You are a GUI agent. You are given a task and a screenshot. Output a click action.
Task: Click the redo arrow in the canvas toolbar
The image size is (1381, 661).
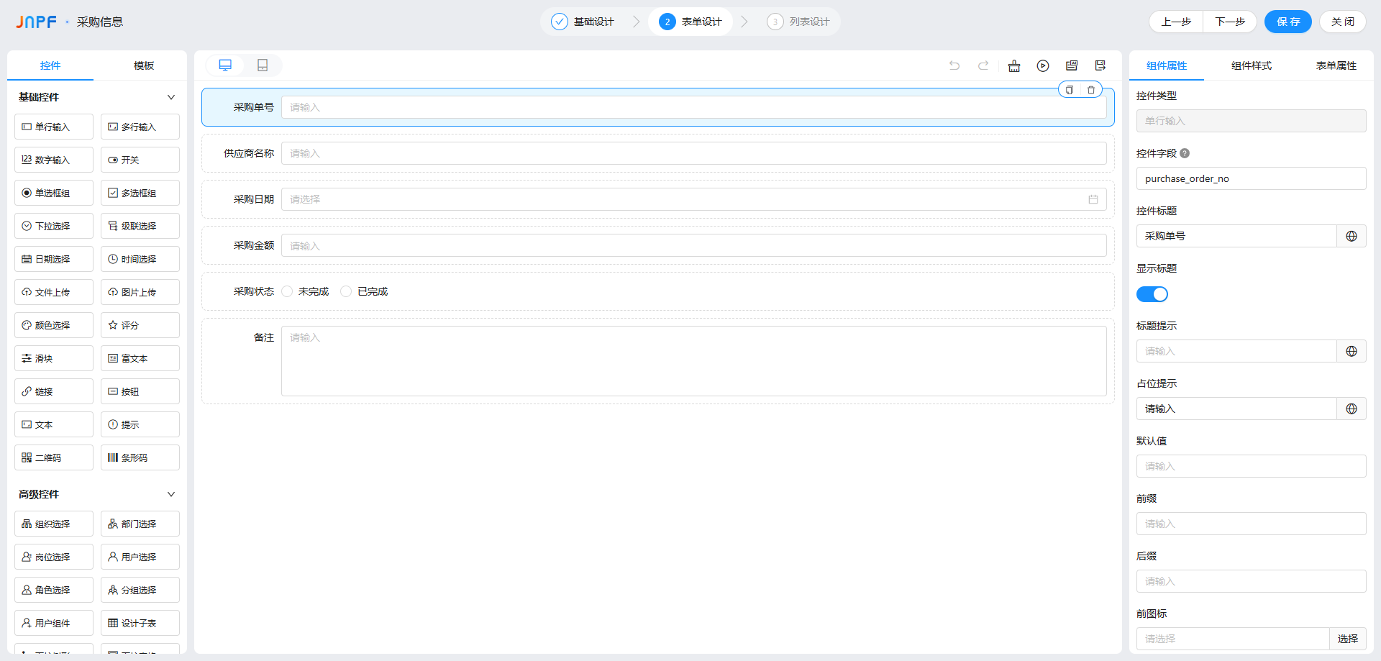983,65
